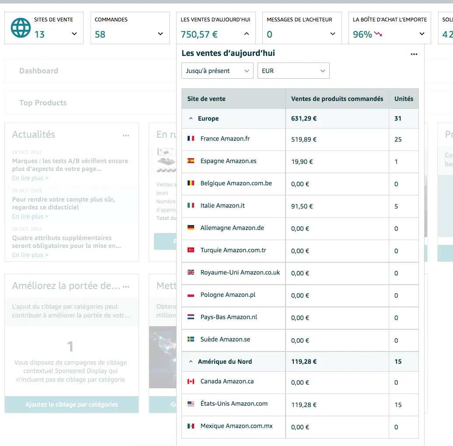The width and height of the screenshot is (453, 446).
Task: Select Italie Amazon.it marketplace
Action: 223,206
